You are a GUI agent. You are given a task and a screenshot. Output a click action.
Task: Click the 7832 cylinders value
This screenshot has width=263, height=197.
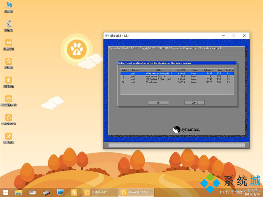coord(209,73)
